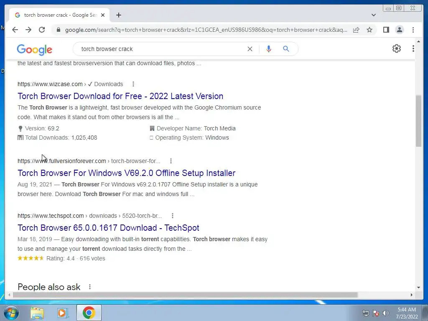Open a new tab

118,15
